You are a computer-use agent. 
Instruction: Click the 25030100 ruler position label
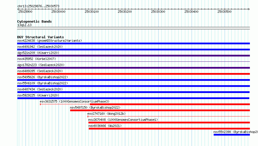click(x=92, y=12)
